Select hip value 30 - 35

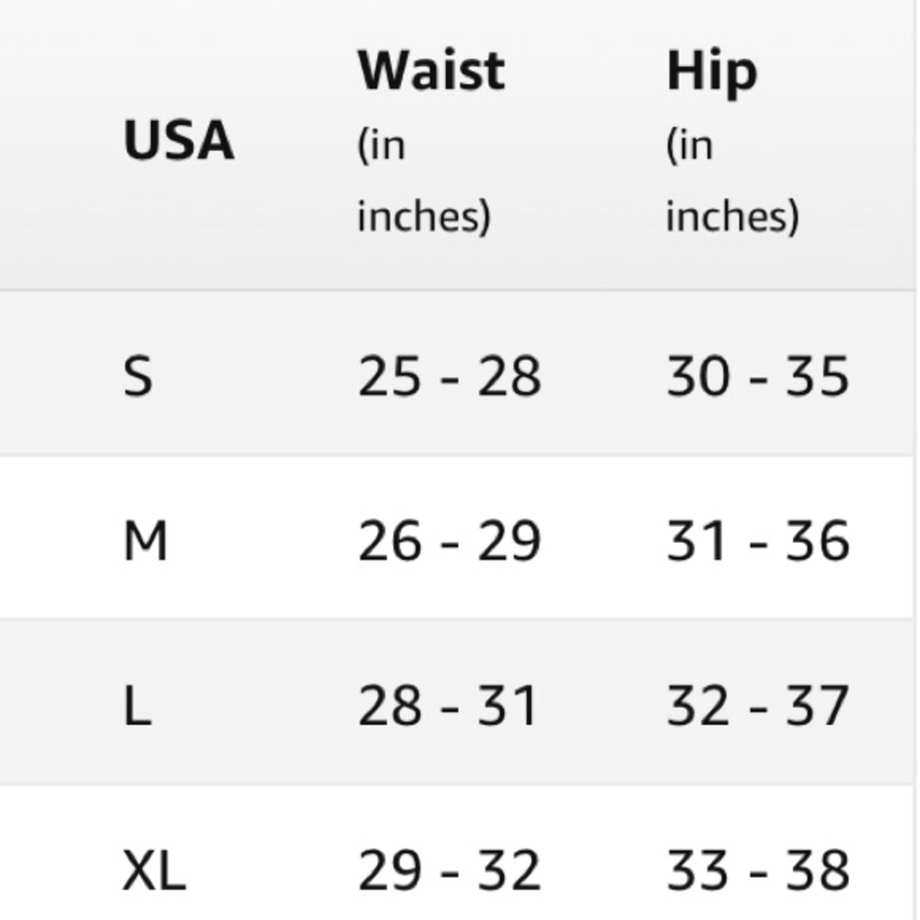(757, 375)
